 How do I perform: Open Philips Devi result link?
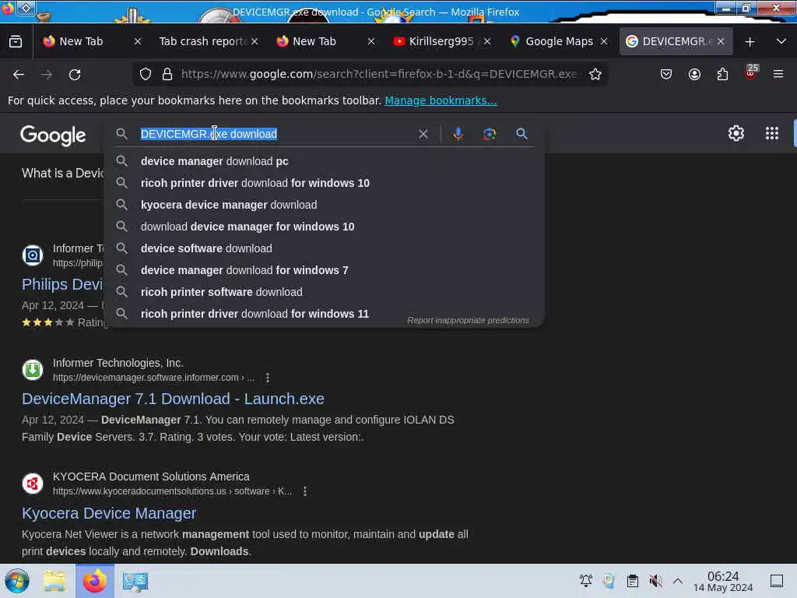(62, 284)
